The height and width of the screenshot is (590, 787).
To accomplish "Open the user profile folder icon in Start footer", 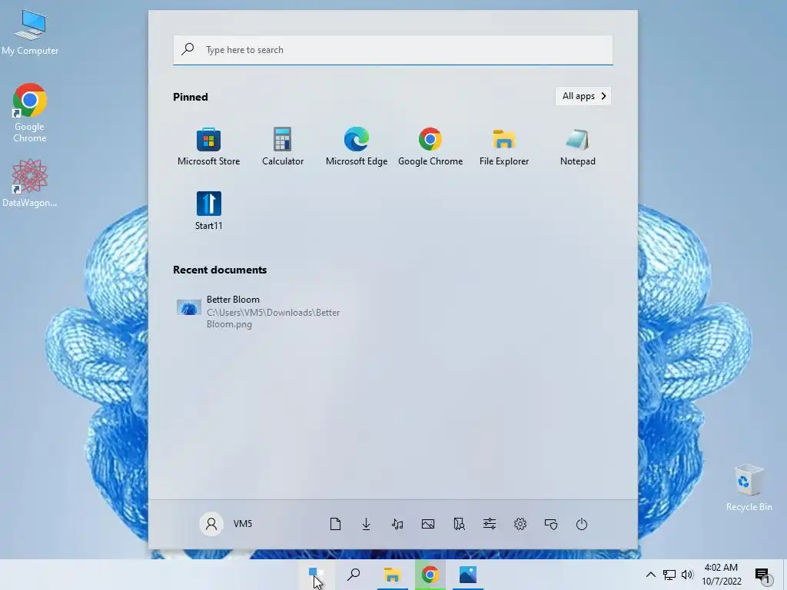I will [459, 524].
